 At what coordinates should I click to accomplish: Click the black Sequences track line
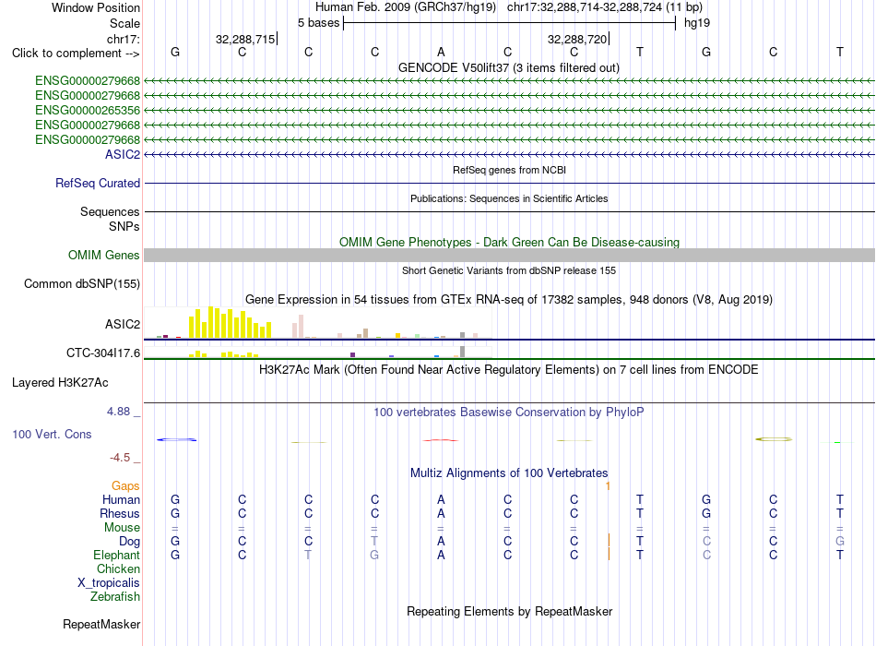(x=509, y=211)
